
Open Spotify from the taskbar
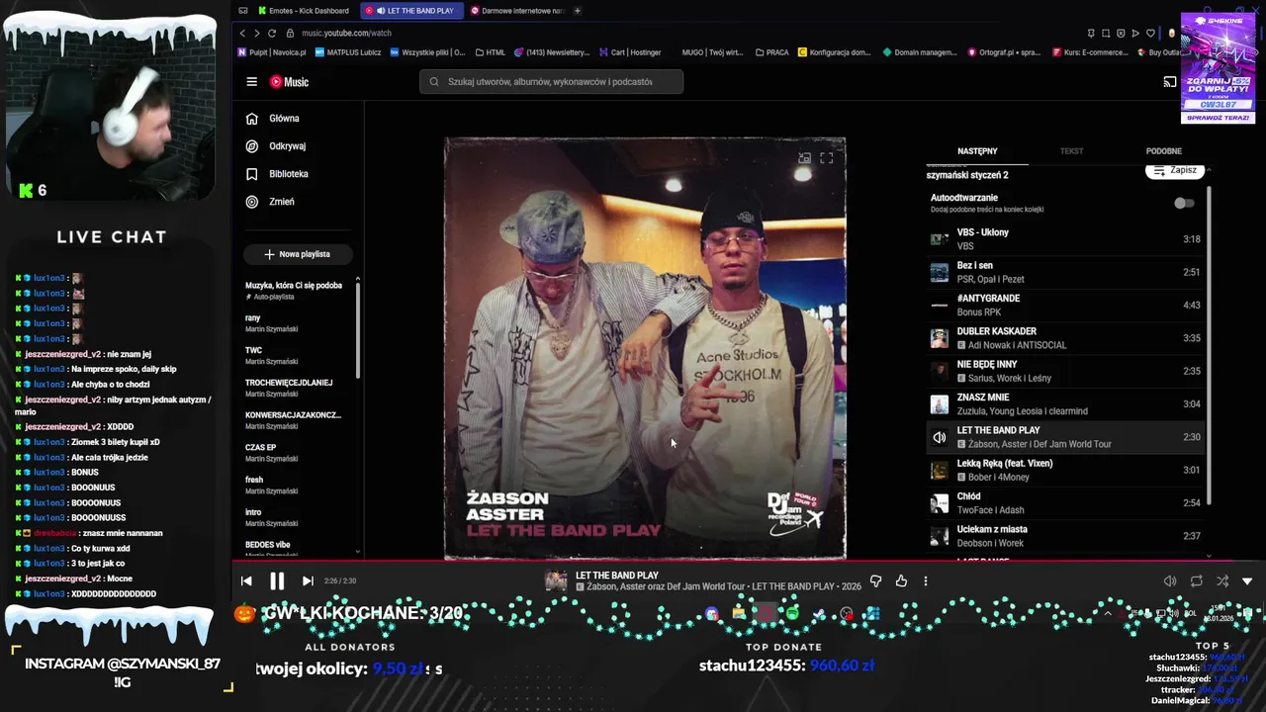[x=792, y=614]
